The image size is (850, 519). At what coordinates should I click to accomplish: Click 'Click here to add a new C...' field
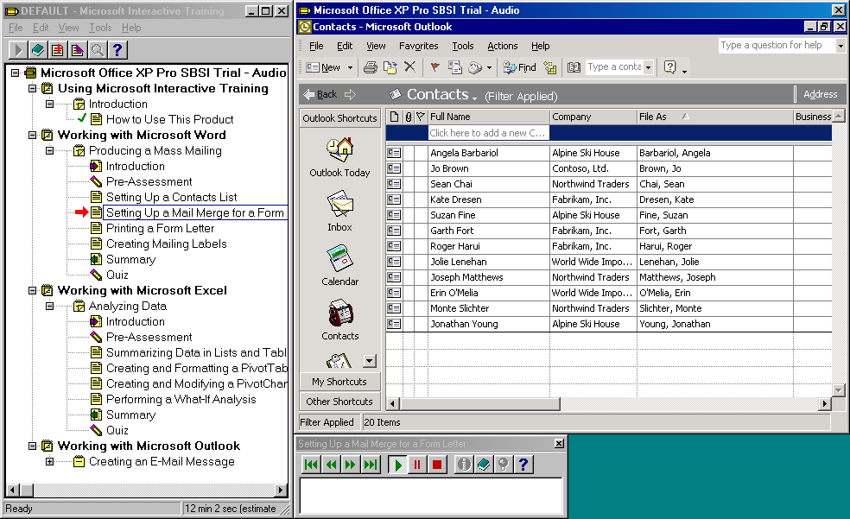tap(488, 133)
